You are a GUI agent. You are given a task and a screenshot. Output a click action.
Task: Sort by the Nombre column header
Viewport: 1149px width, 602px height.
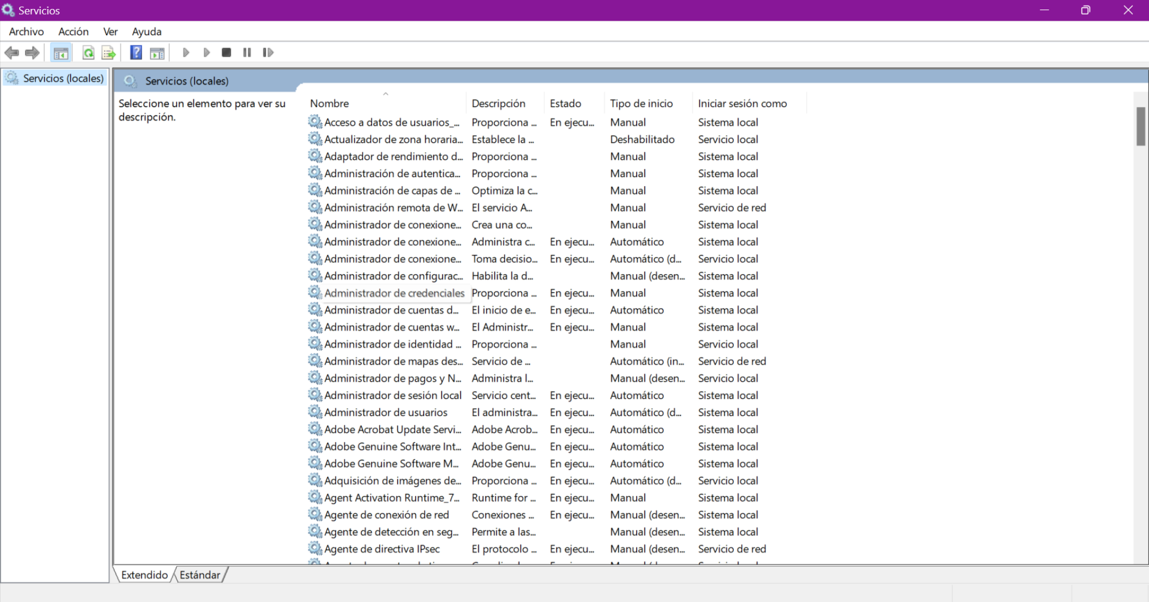[x=386, y=103]
